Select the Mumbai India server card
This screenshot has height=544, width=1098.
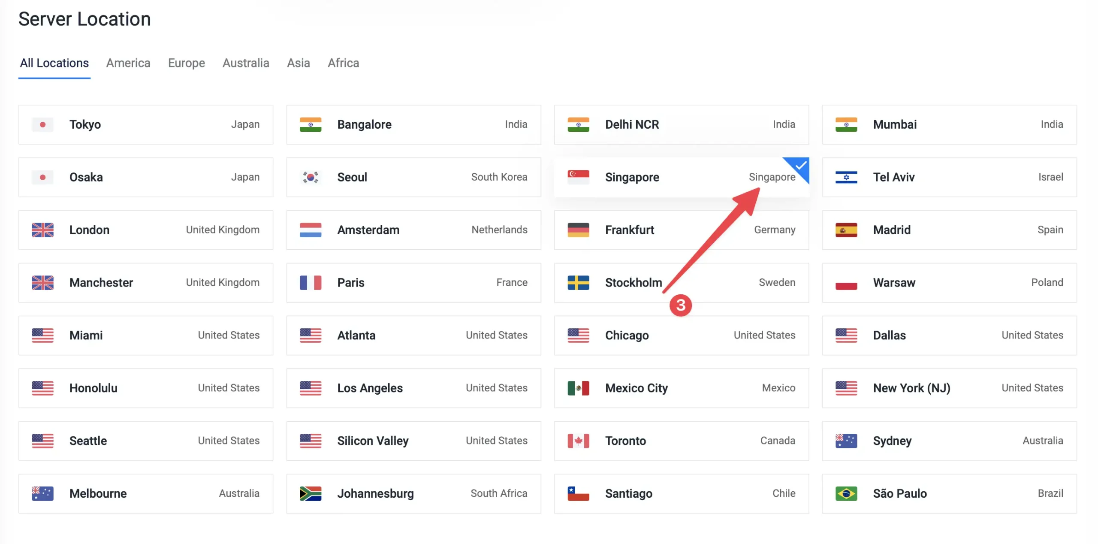coord(949,124)
